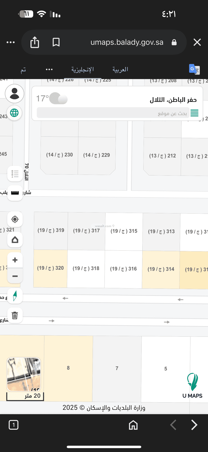
Task: Tap the green globe language icon
Action: point(14,113)
